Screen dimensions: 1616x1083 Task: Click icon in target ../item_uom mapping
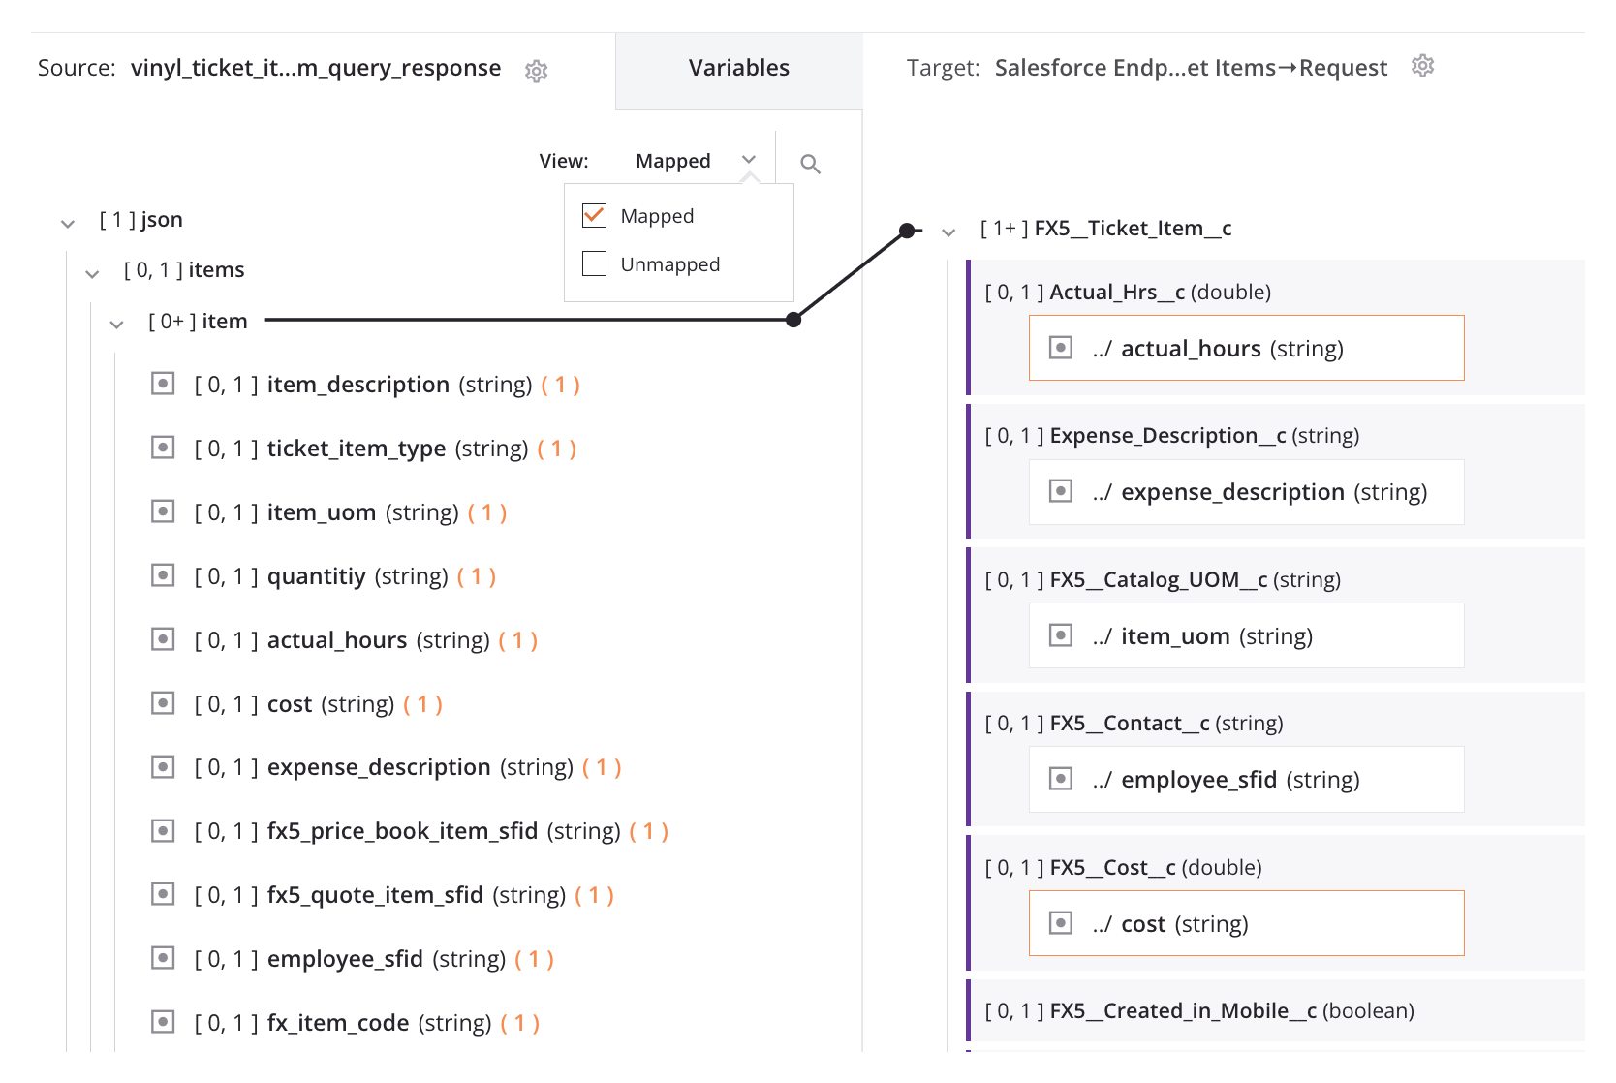[x=1061, y=636]
